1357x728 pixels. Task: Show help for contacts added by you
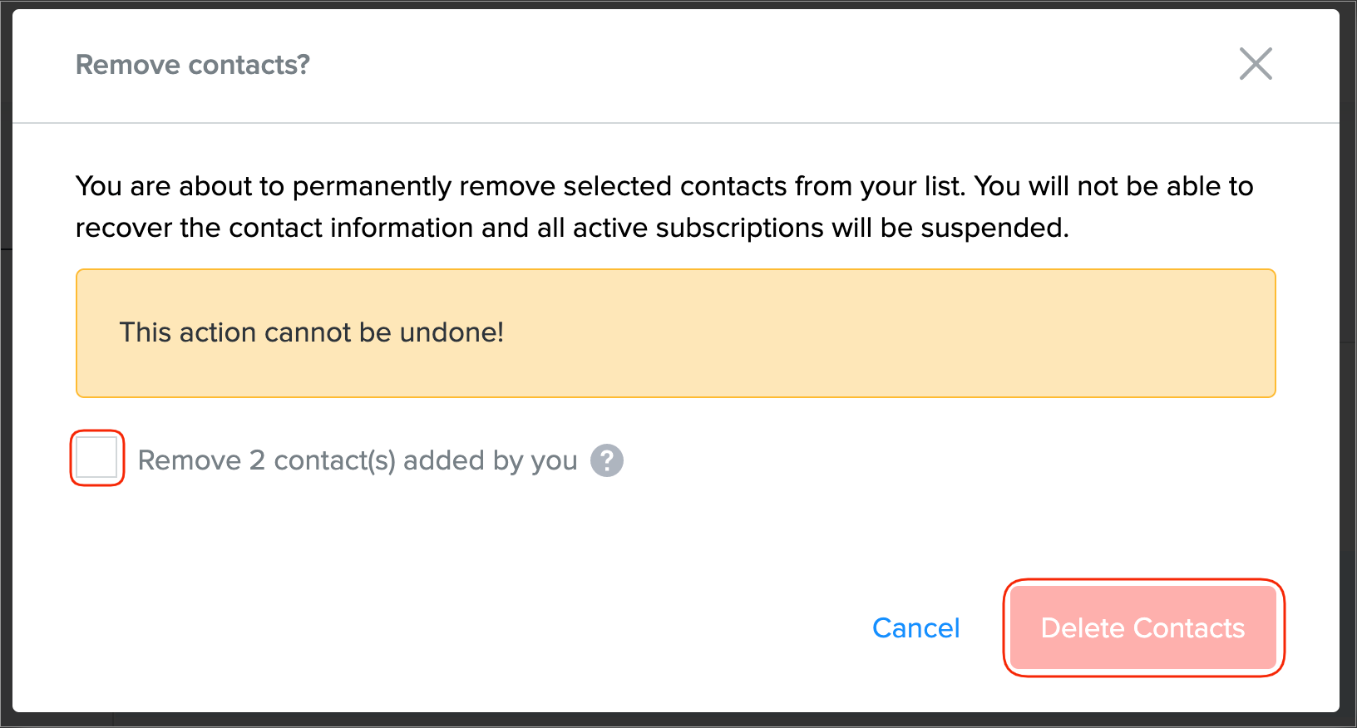click(607, 460)
